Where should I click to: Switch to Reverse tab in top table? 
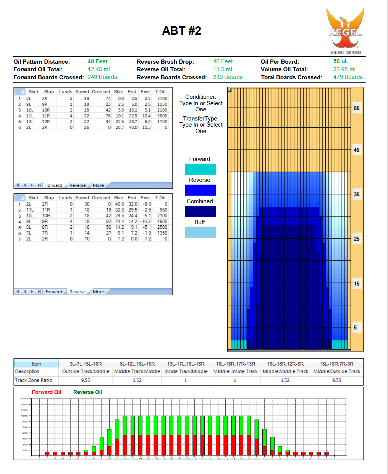pos(78,185)
